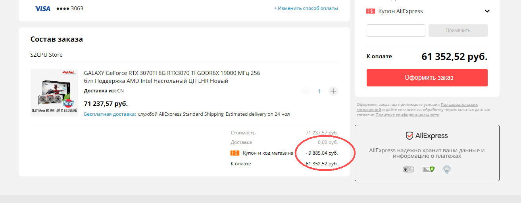The height and width of the screenshot is (203, 521).
Task: Click the 61 352,52 руб. total in sidebar
Action: [454, 57]
